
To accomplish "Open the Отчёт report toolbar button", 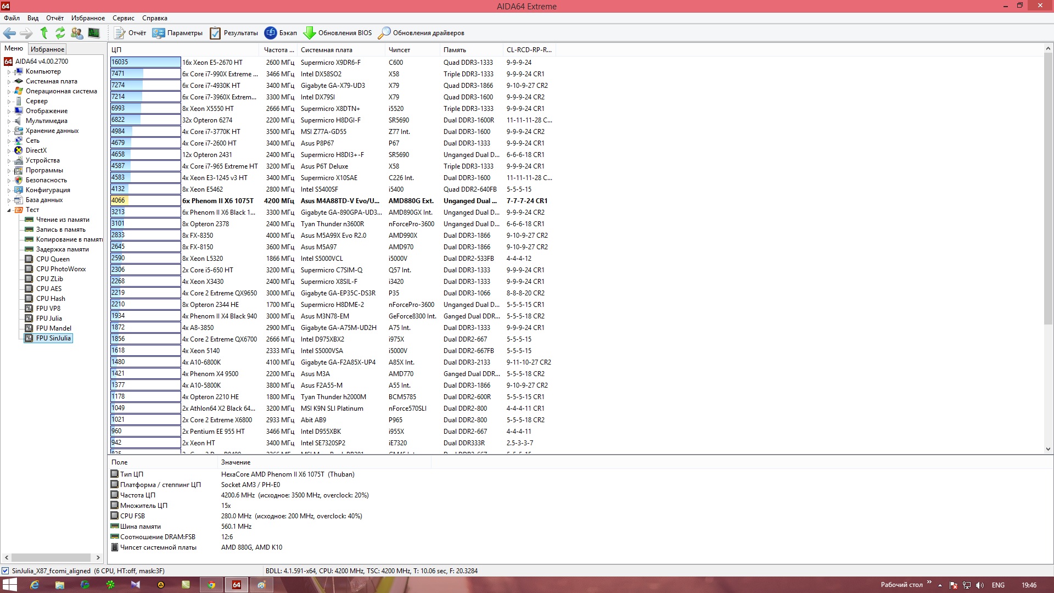I will coord(130,33).
